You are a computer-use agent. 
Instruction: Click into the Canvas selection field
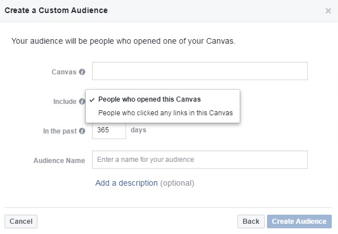coord(200,71)
